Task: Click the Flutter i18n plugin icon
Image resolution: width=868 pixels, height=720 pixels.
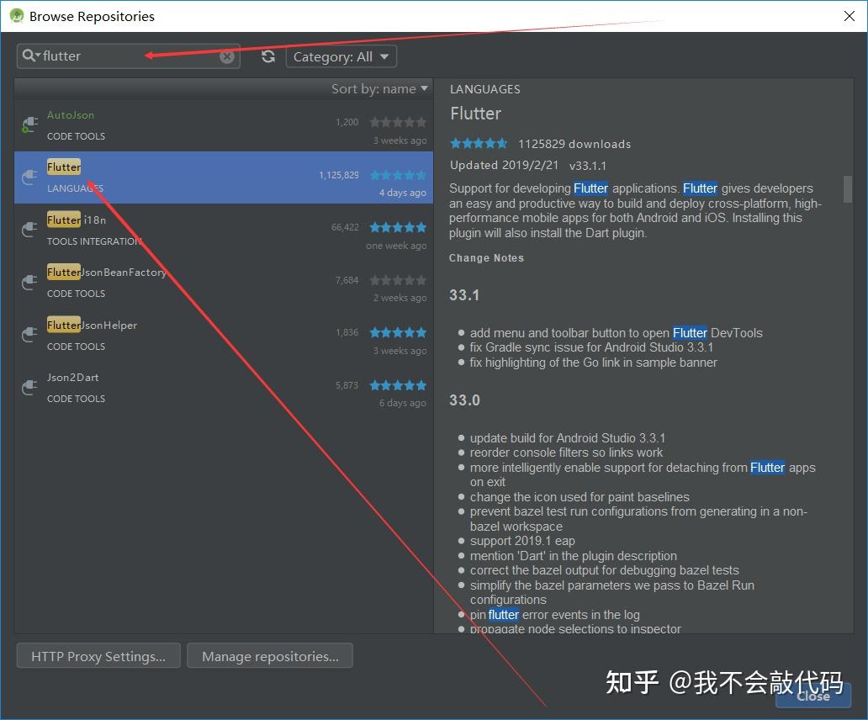Action: pyautogui.click(x=29, y=230)
